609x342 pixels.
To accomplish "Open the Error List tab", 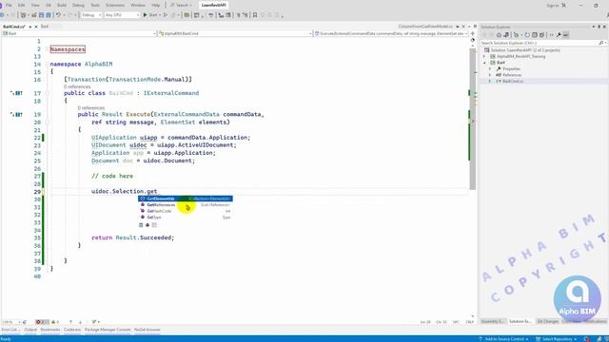I will click(x=10, y=330).
